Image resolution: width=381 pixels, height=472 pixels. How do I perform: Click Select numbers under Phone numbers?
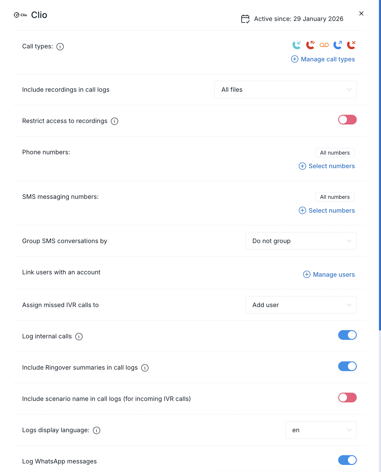[x=327, y=166]
